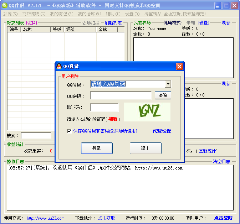Open the 商店购物(G) menu
Image resolution: width=240 pixels, height=224 pixels.
pos(34,14)
